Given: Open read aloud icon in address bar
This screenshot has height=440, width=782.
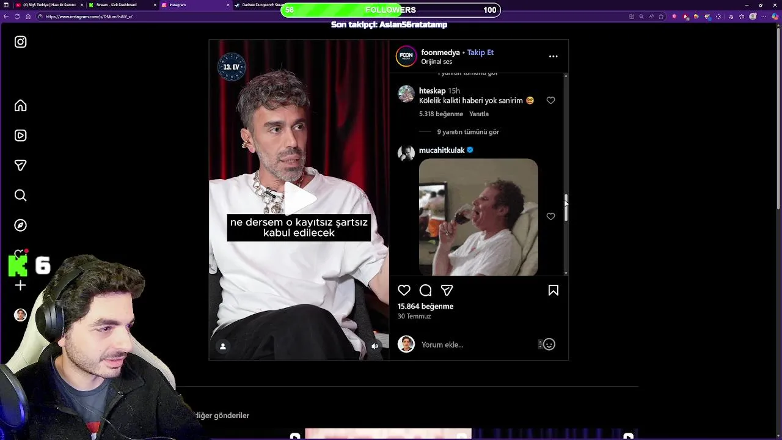Looking at the screenshot, I should click(x=651, y=16).
